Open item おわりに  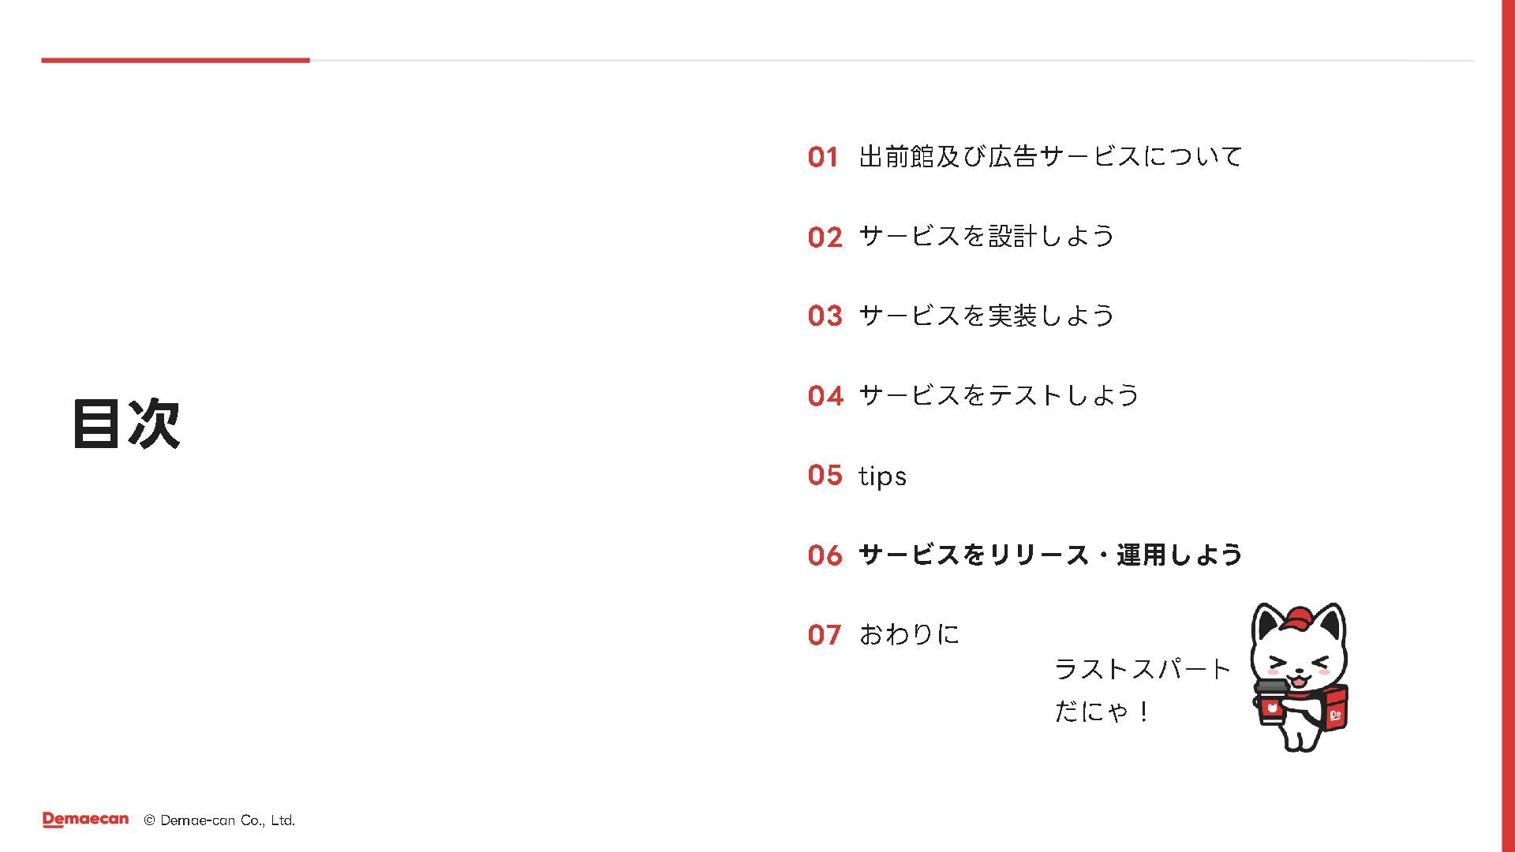tap(909, 634)
